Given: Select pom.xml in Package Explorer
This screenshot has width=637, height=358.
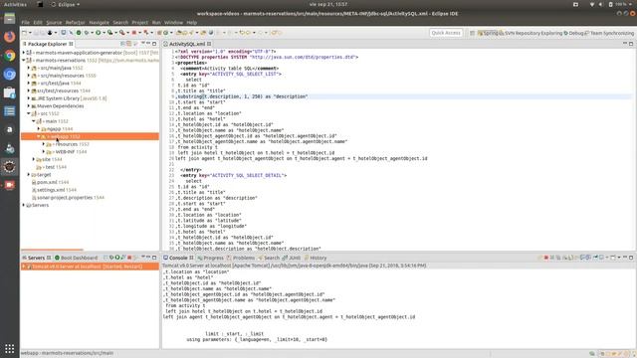Looking at the screenshot, I should click(50, 182).
